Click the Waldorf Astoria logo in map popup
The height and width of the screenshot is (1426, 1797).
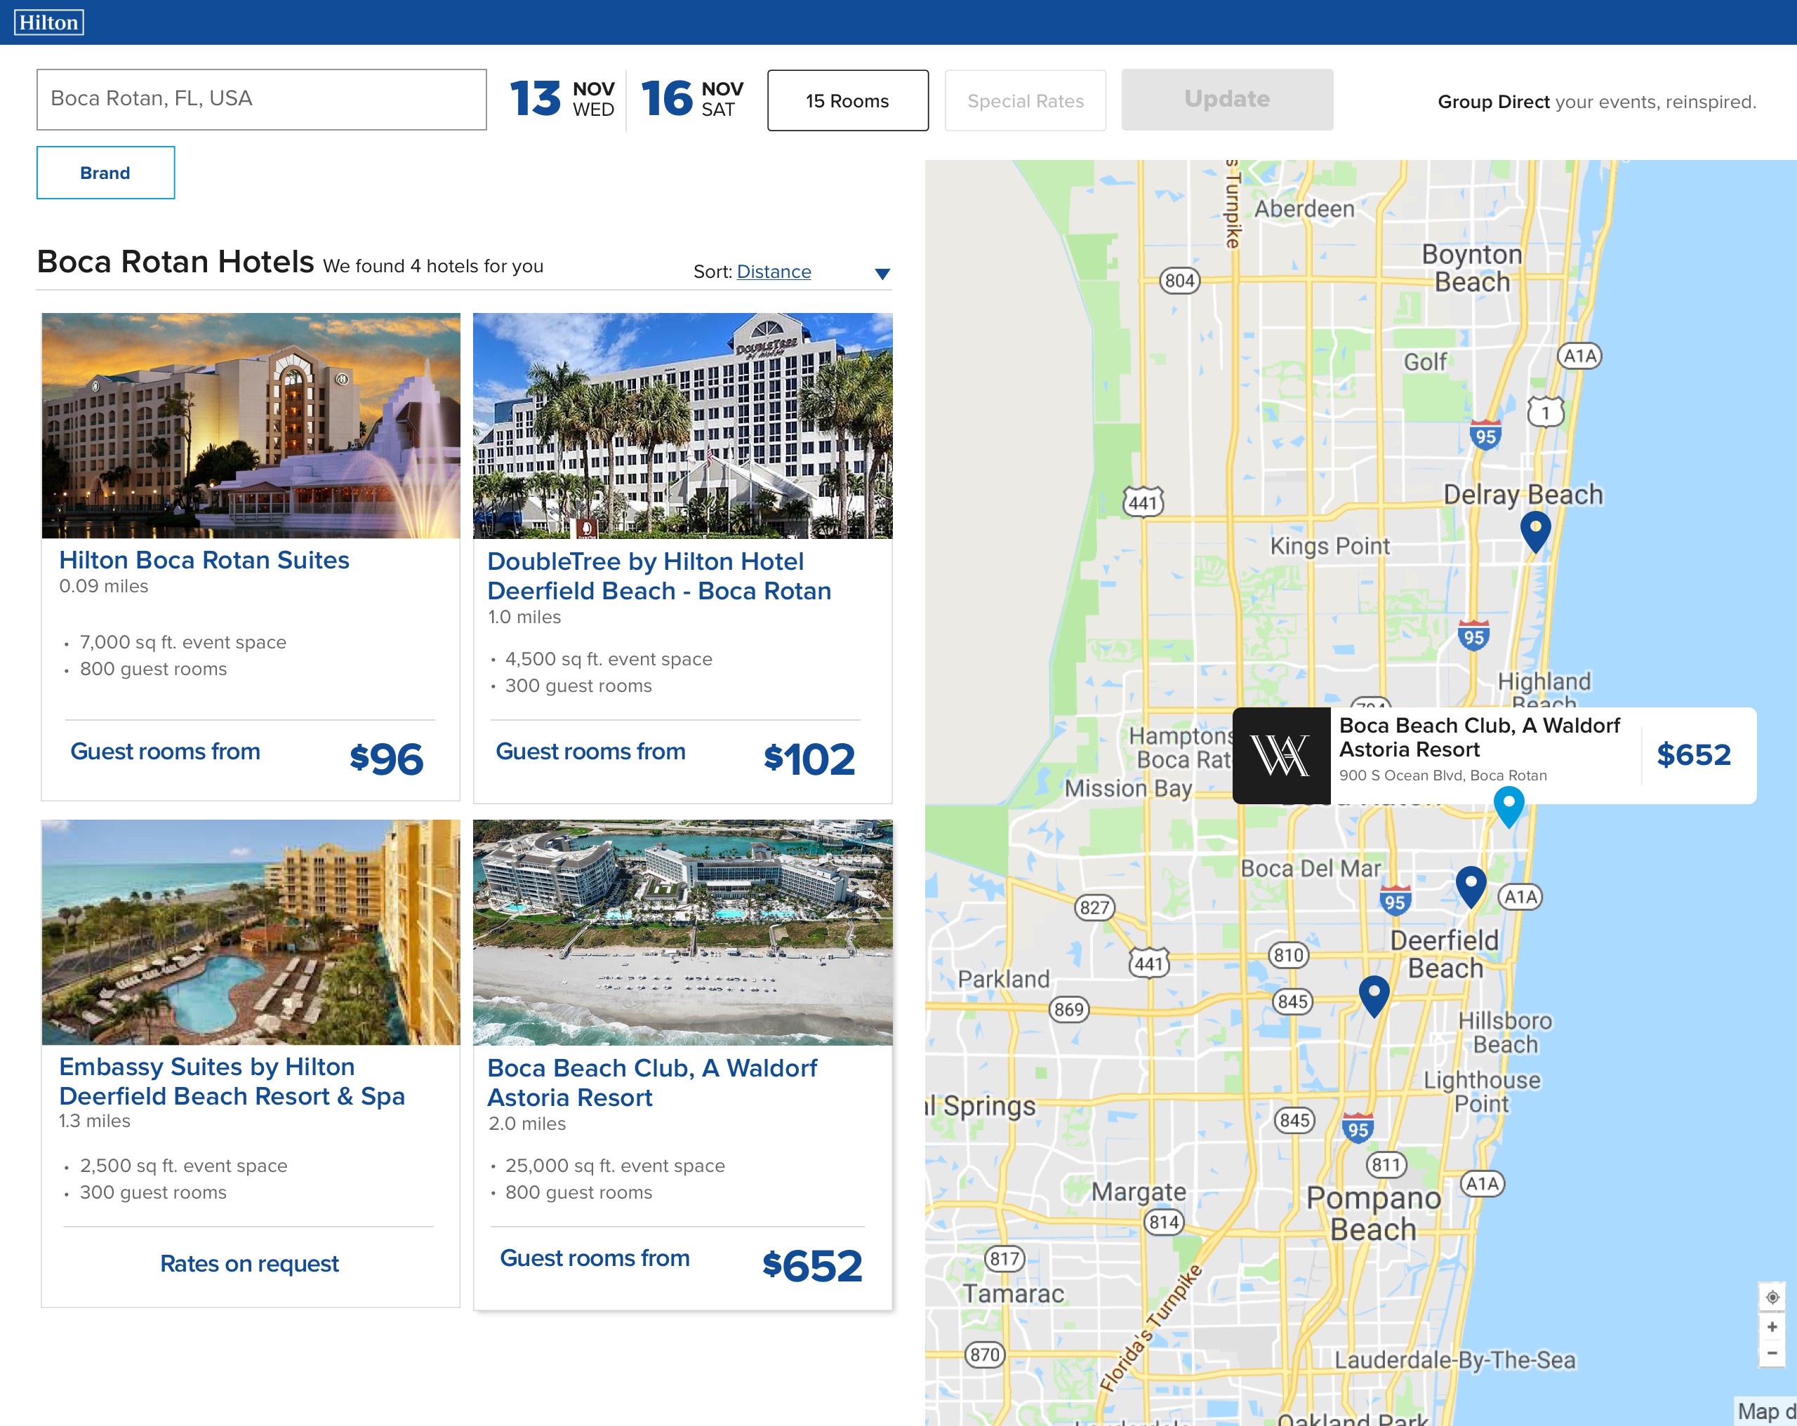(x=1280, y=755)
